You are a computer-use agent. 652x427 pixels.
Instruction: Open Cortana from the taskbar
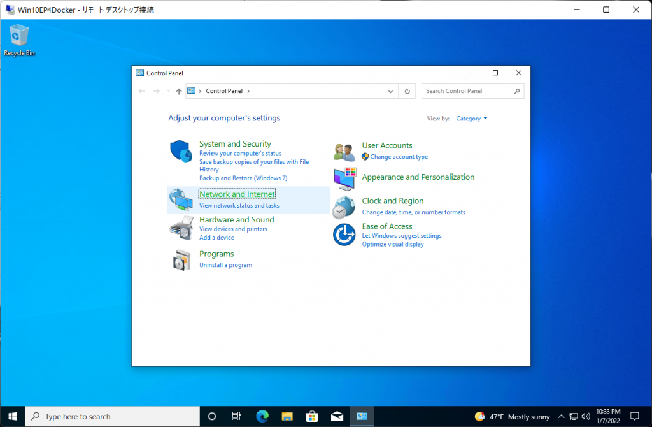pos(211,416)
